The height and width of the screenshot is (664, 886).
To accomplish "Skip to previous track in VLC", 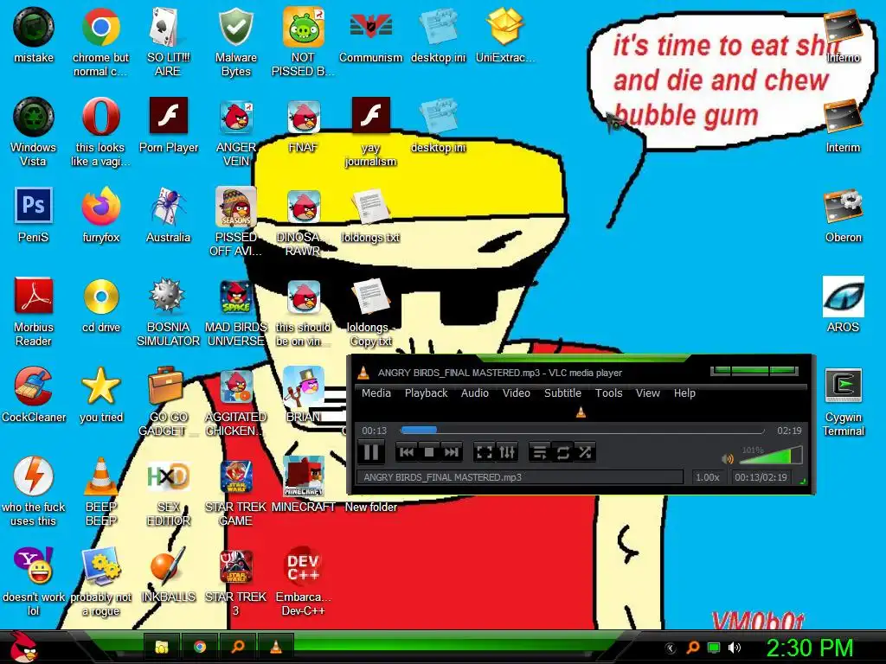I will coord(407,452).
